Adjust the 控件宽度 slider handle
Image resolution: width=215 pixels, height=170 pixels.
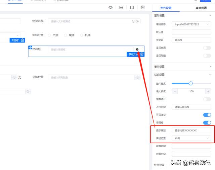(x=190, y=83)
